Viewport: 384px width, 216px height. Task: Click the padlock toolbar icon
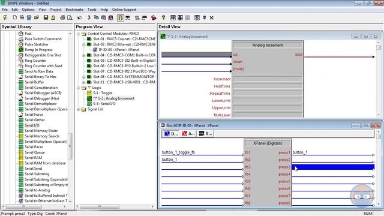point(53,17)
